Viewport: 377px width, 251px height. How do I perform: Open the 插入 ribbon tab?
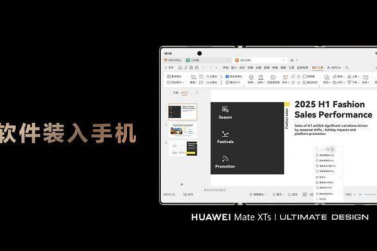(234, 68)
